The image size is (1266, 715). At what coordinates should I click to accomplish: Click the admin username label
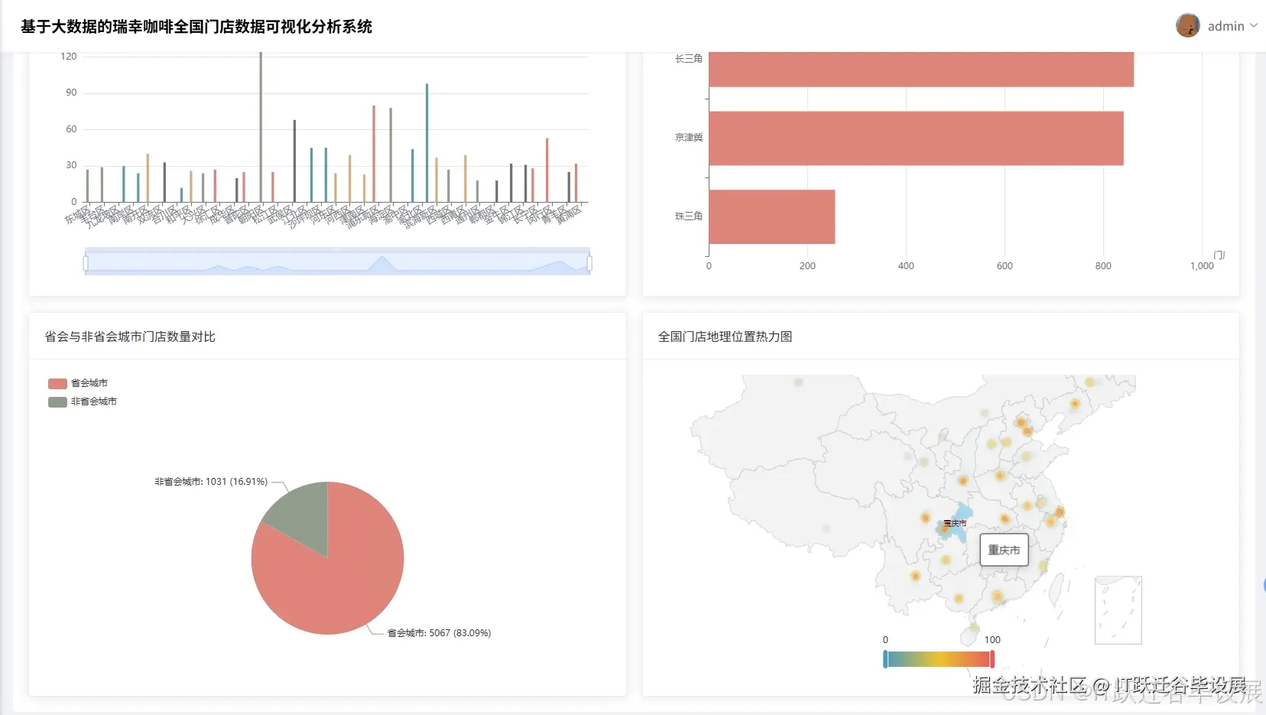point(1225,26)
